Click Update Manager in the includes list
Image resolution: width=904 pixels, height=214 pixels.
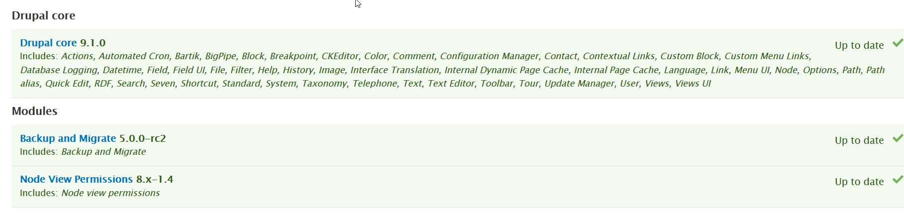pyautogui.click(x=579, y=84)
